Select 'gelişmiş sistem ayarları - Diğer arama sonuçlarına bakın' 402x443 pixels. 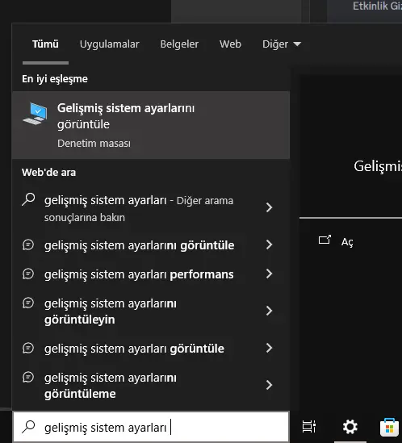coord(151,208)
